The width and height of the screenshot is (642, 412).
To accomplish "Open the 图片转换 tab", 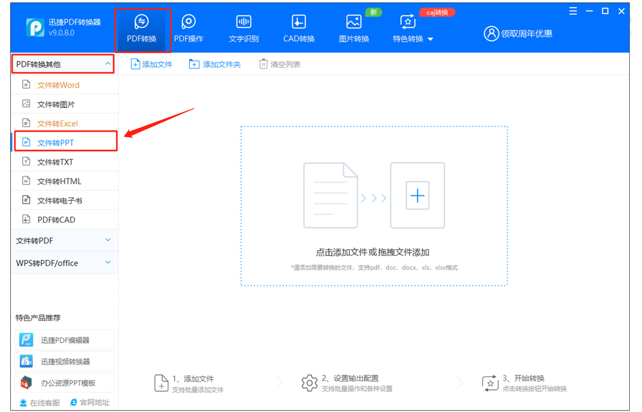I will [354, 29].
